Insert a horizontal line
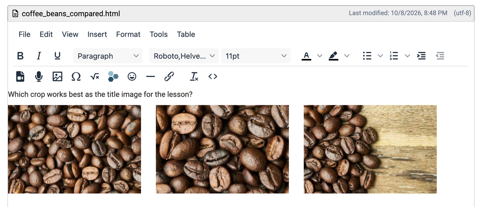Viewport: 482px width, 207px height. click(150, 77)
